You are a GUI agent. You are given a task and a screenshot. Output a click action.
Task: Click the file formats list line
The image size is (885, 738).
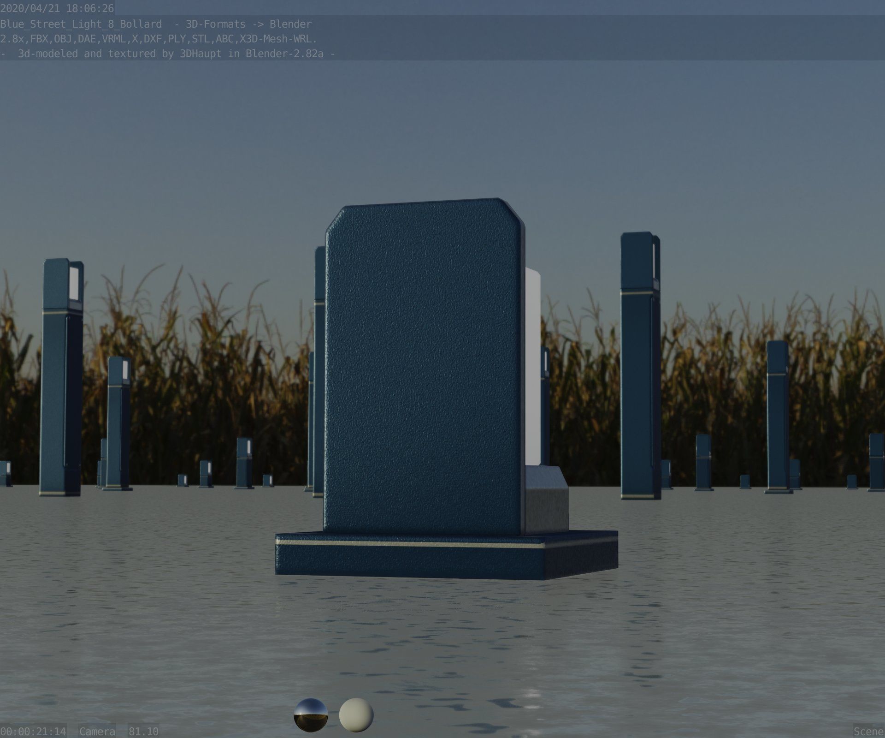tap(158, 39)
